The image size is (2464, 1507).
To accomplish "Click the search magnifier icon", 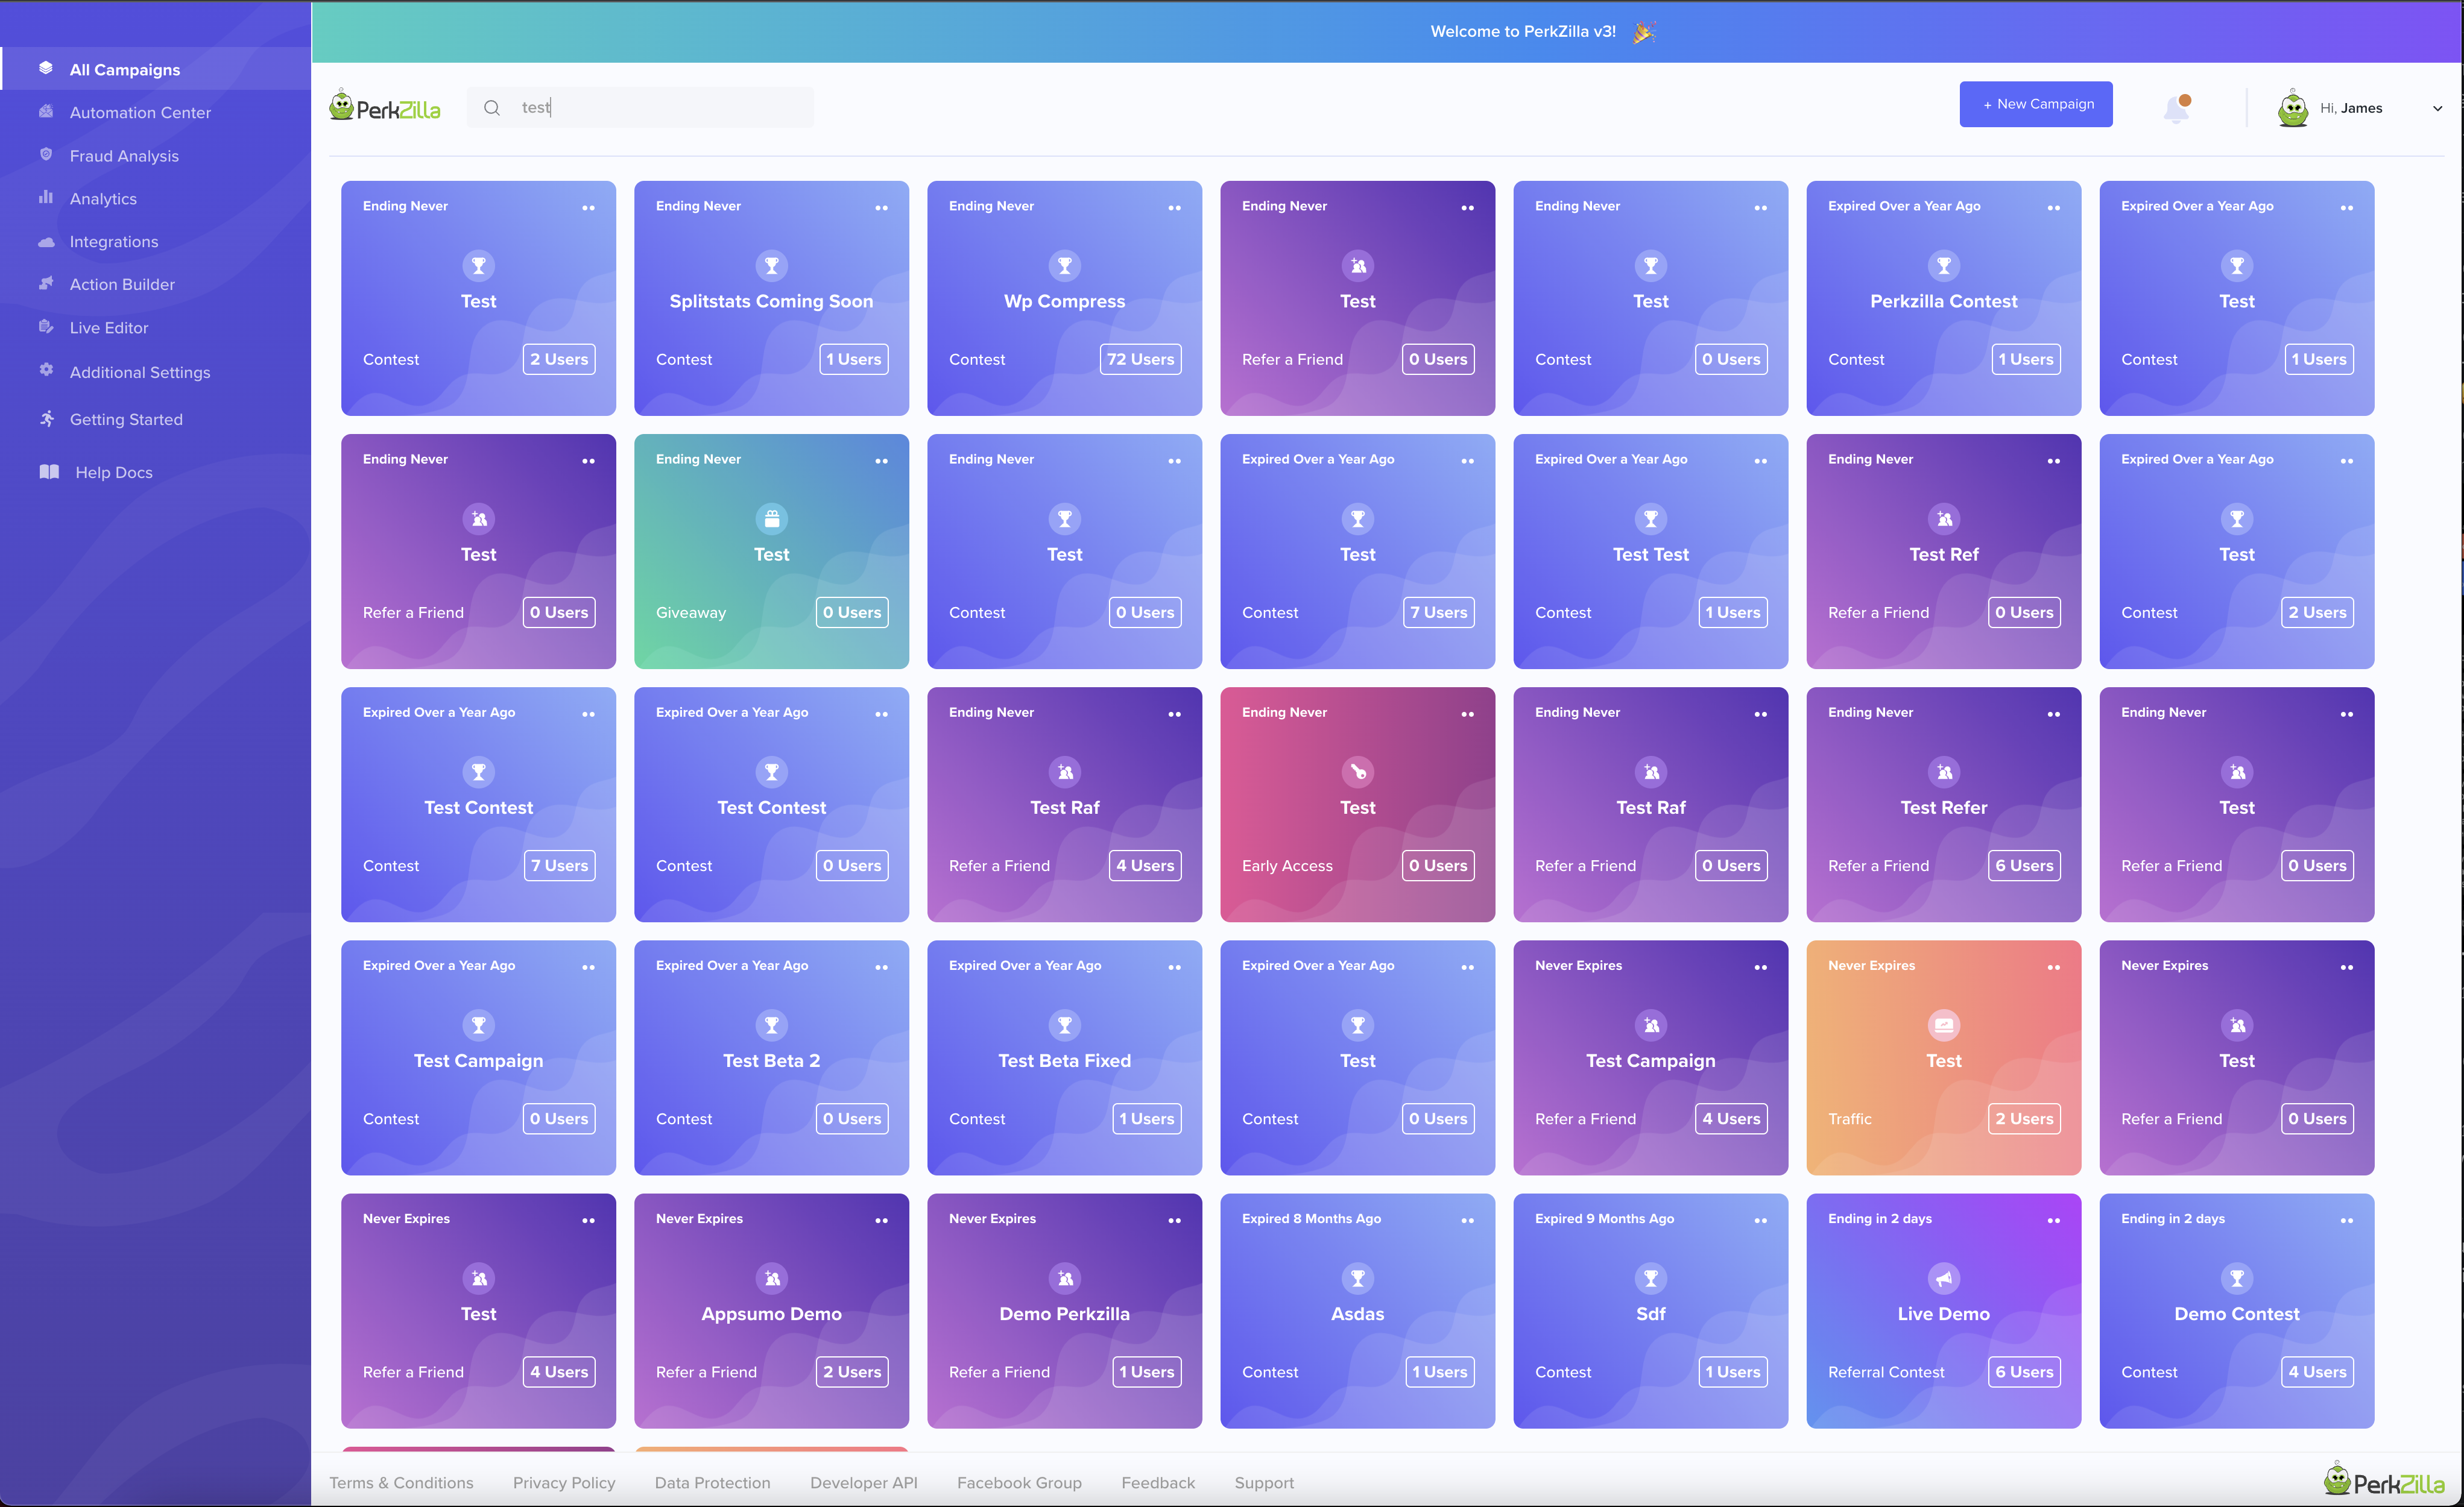I will coord(492,107).
